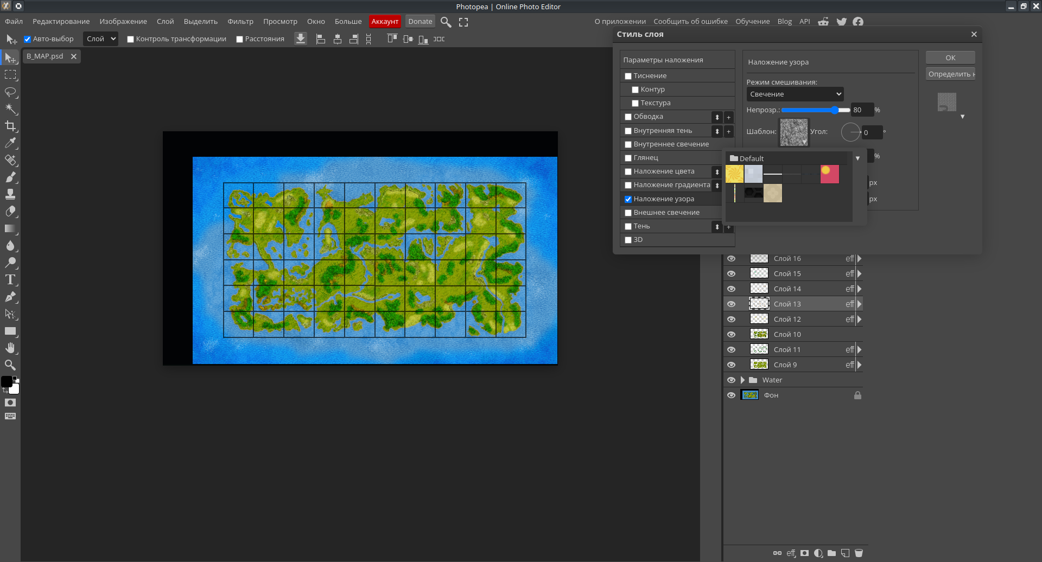Image resolution: width=1042 pixels, height=562 pixels.
Task: Select the Magic Wand tool
Action: (x=10, y=109)
